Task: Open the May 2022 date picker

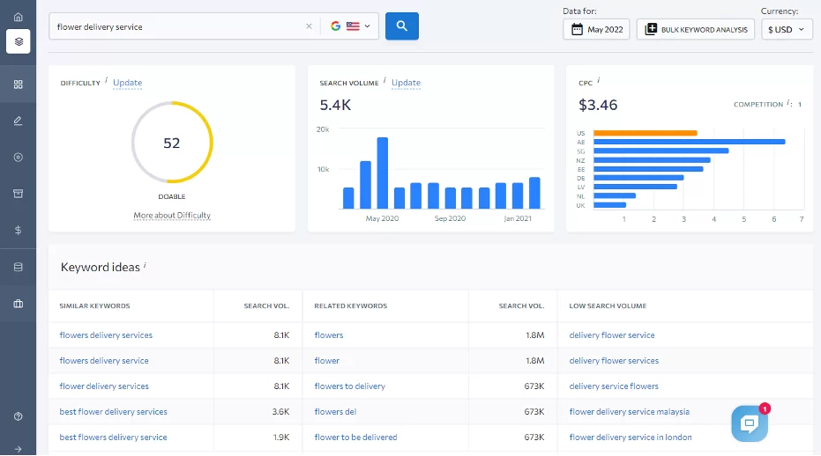Action: (597, 29)
